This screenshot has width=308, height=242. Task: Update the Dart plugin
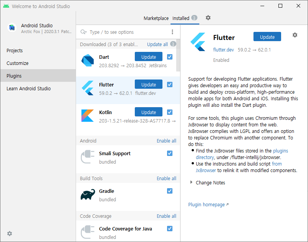[149, 57]
